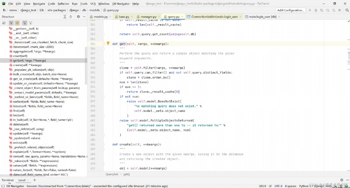
Task: Select the Local terminal tab
Action: 22,180
